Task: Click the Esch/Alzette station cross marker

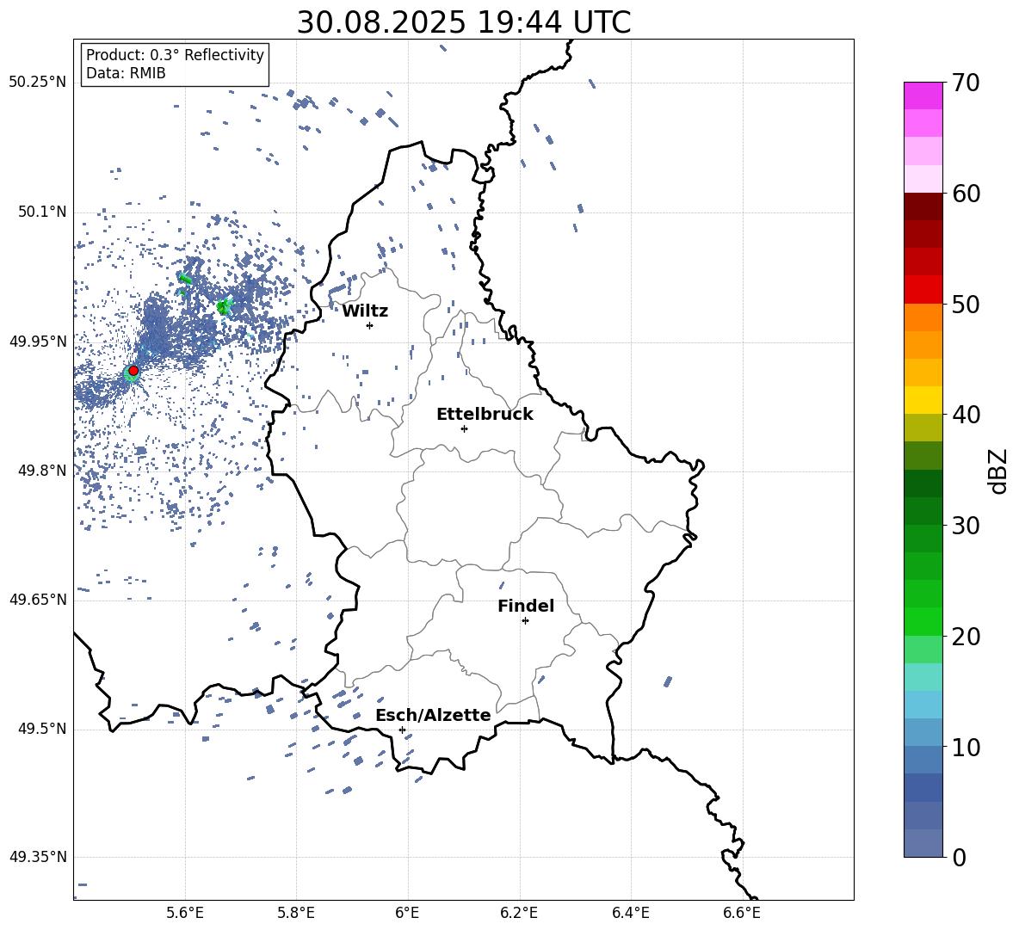Action: (x=402, y=730)
